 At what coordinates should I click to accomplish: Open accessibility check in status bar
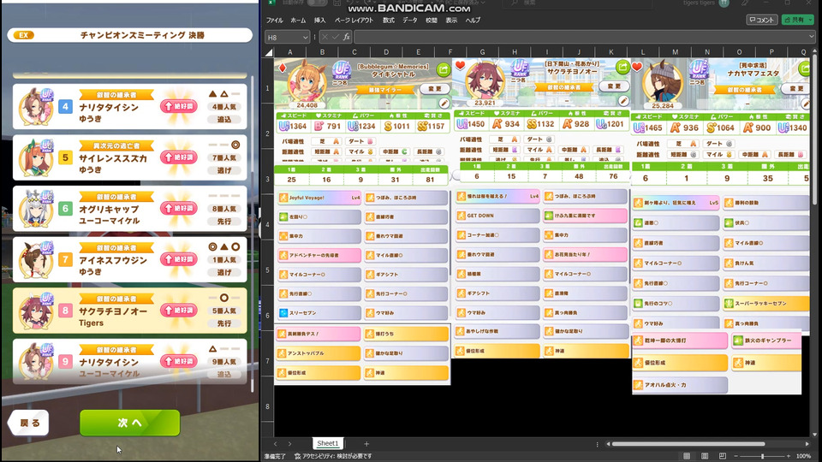click(333, 456)
